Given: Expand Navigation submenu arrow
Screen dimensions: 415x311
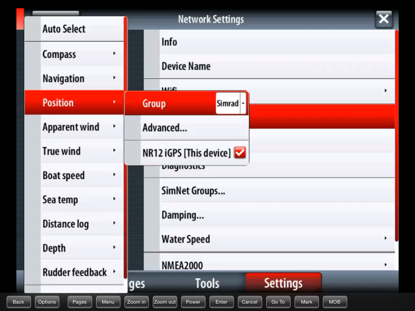Looking at the screenshot, I should click(x=114, y=78).
